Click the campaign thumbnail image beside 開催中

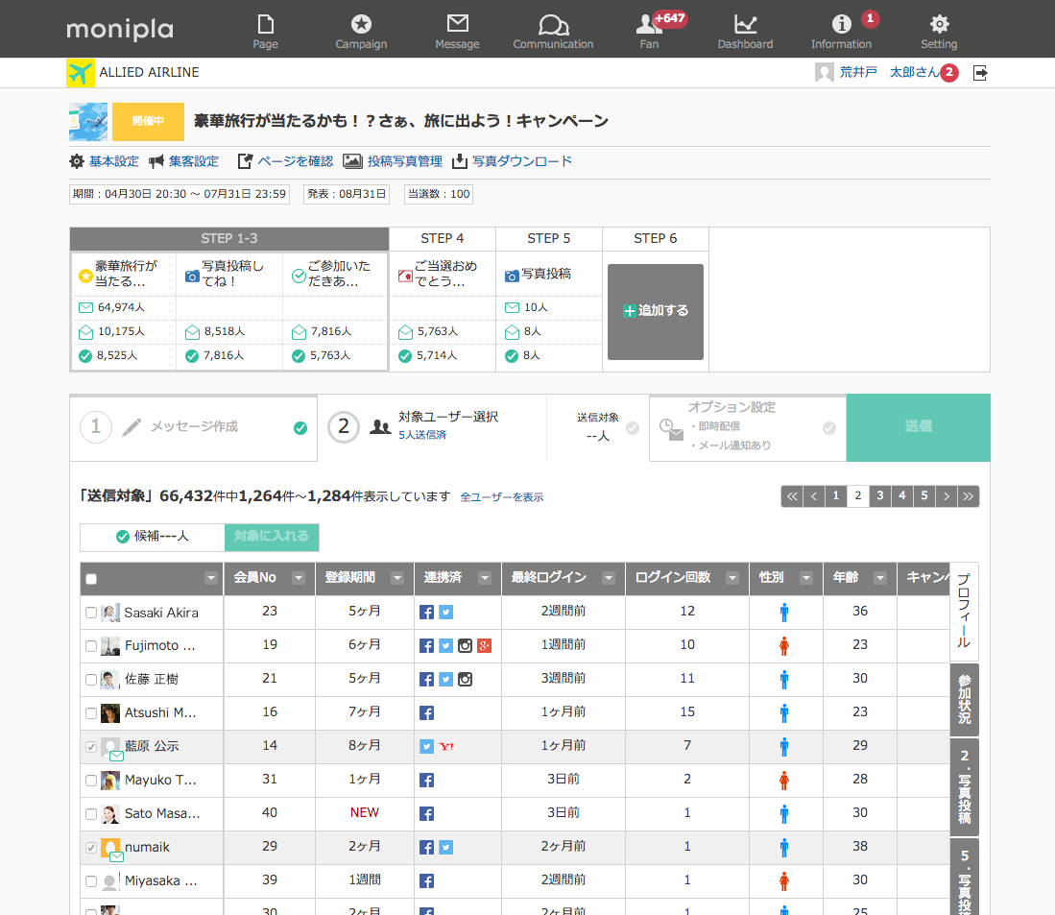click(x=88, y=122)
